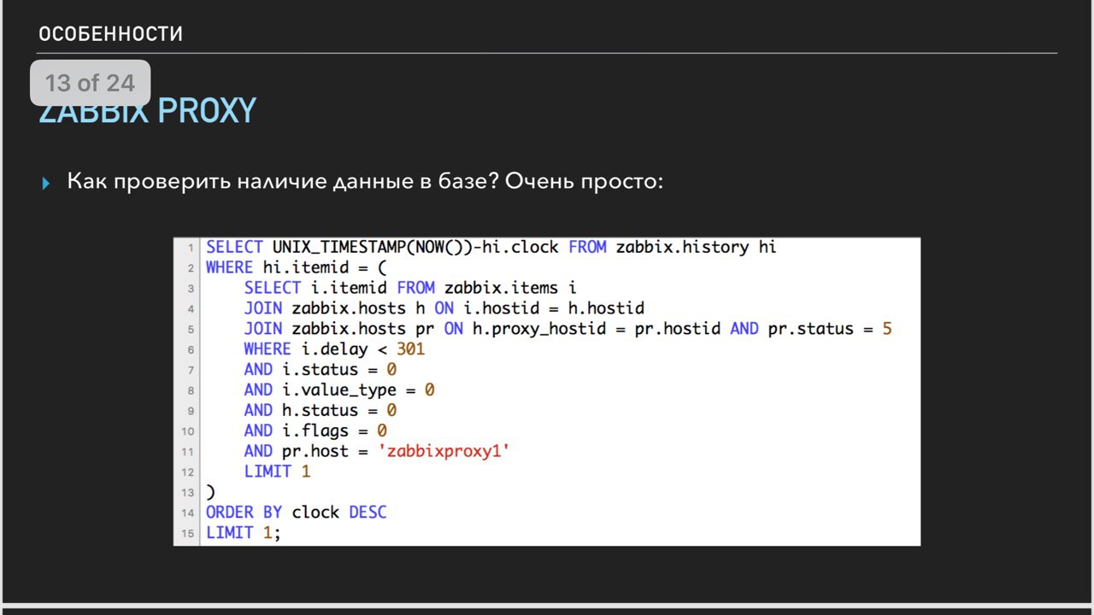Click 'LIMIT 1' on line 12

(278, 471)
